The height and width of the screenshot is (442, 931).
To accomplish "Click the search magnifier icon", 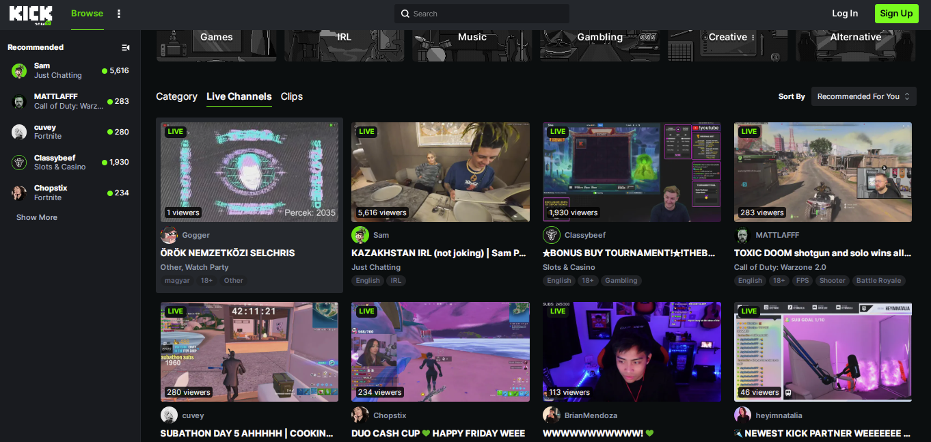I will [405, 14].
